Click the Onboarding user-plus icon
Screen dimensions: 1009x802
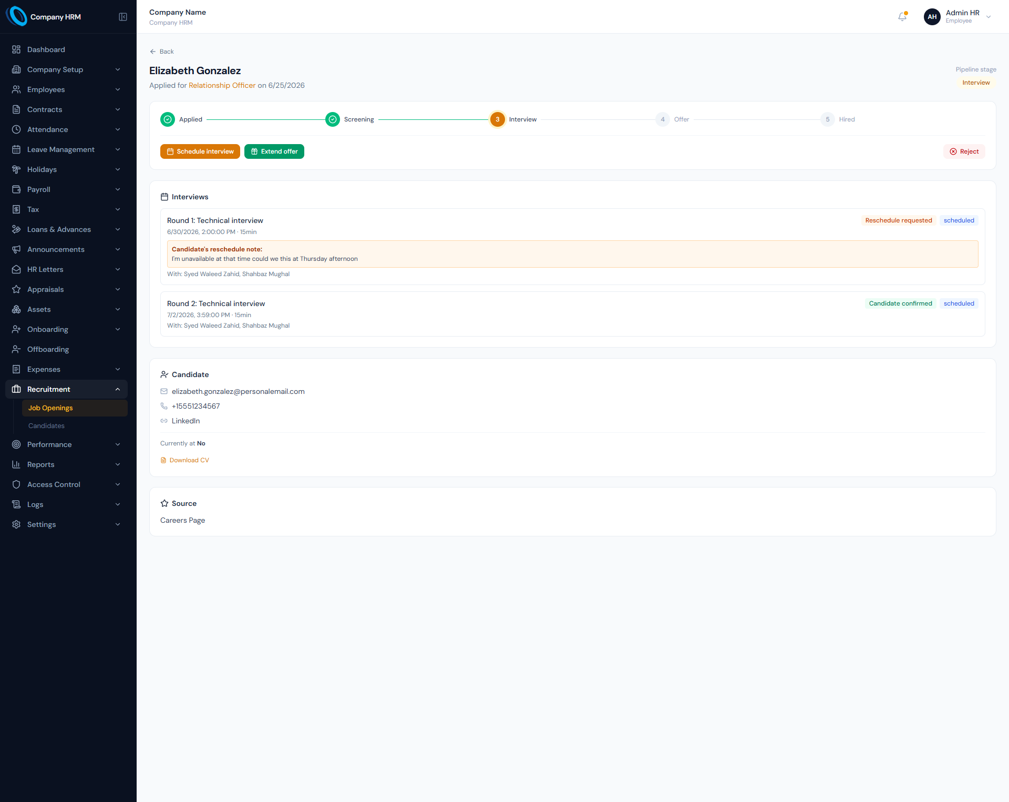pyautogui.click(x=16, y=329)
